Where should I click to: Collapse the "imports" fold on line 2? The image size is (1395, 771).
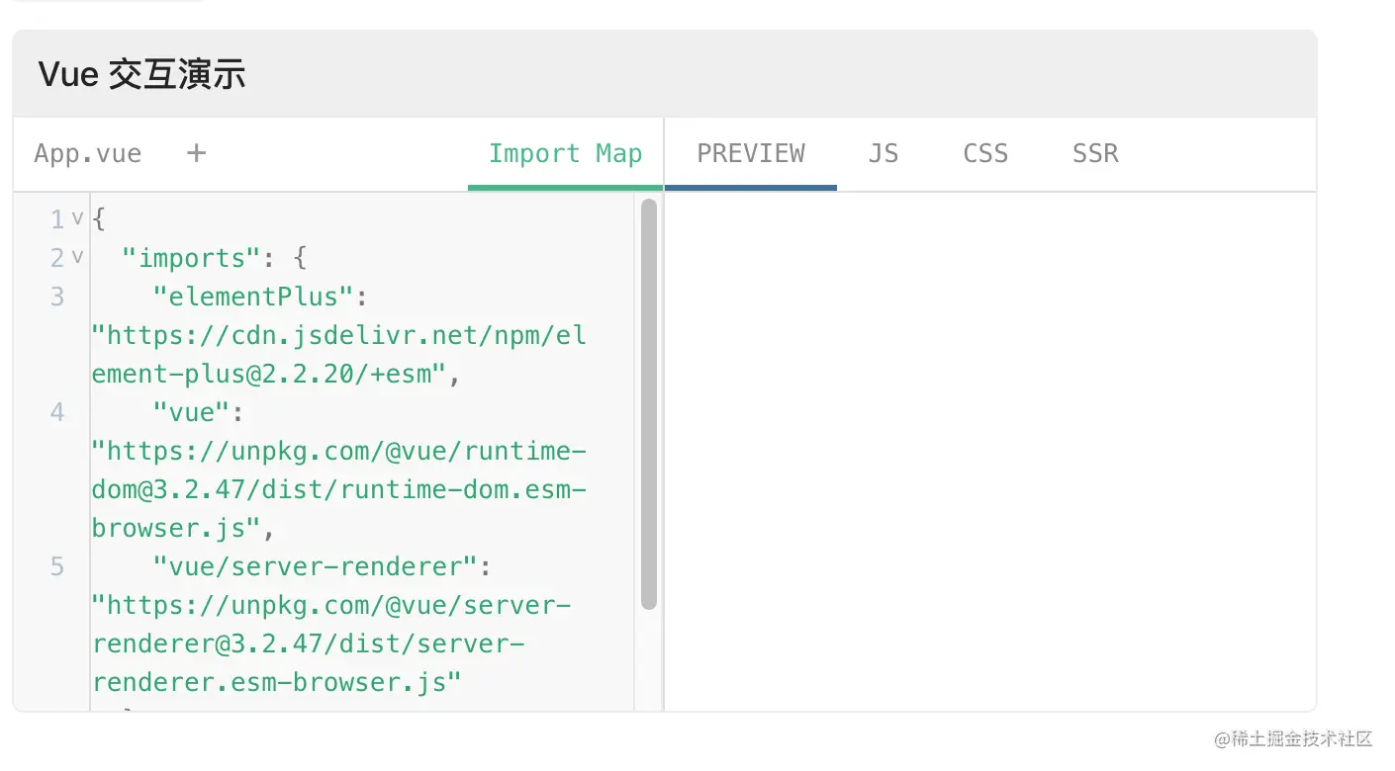(77, 257)
